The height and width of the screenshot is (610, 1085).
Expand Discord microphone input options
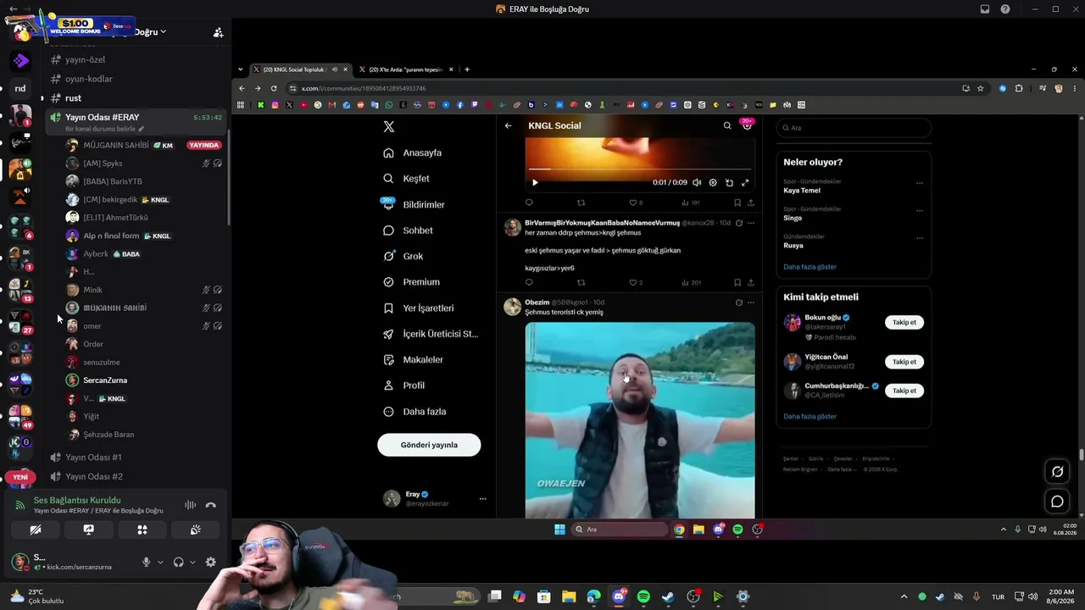point(159,562)
